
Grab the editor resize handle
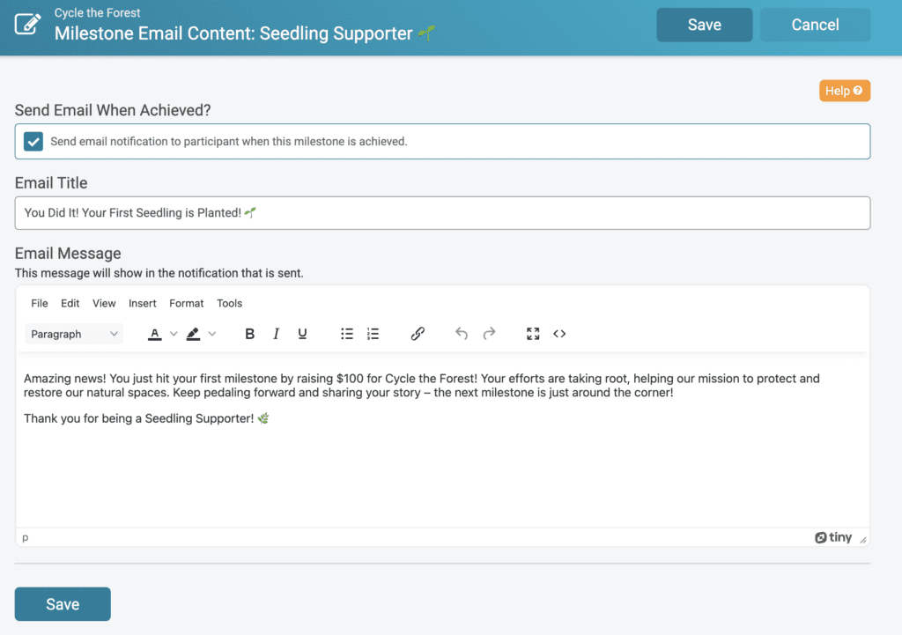863,540
